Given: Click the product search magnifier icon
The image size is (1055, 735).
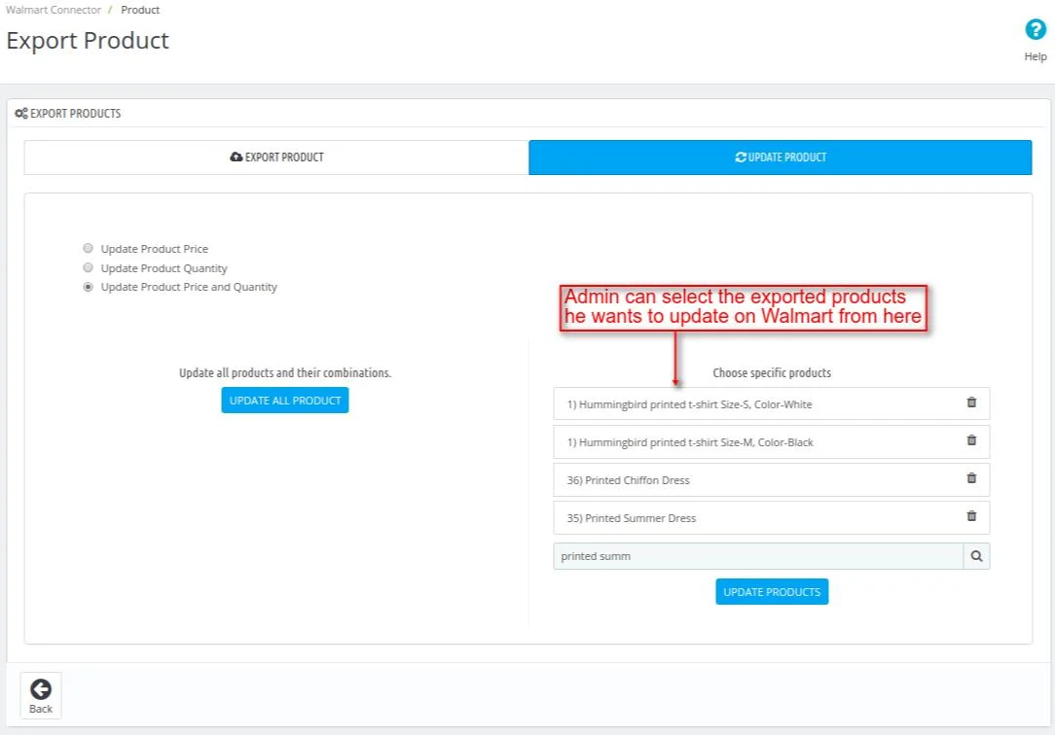Looking at the screenshot, I should (x=976, y=556).
